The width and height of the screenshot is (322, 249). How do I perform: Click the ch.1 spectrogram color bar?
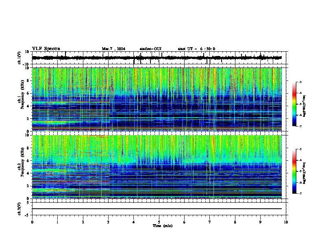[x=294, y=104]
